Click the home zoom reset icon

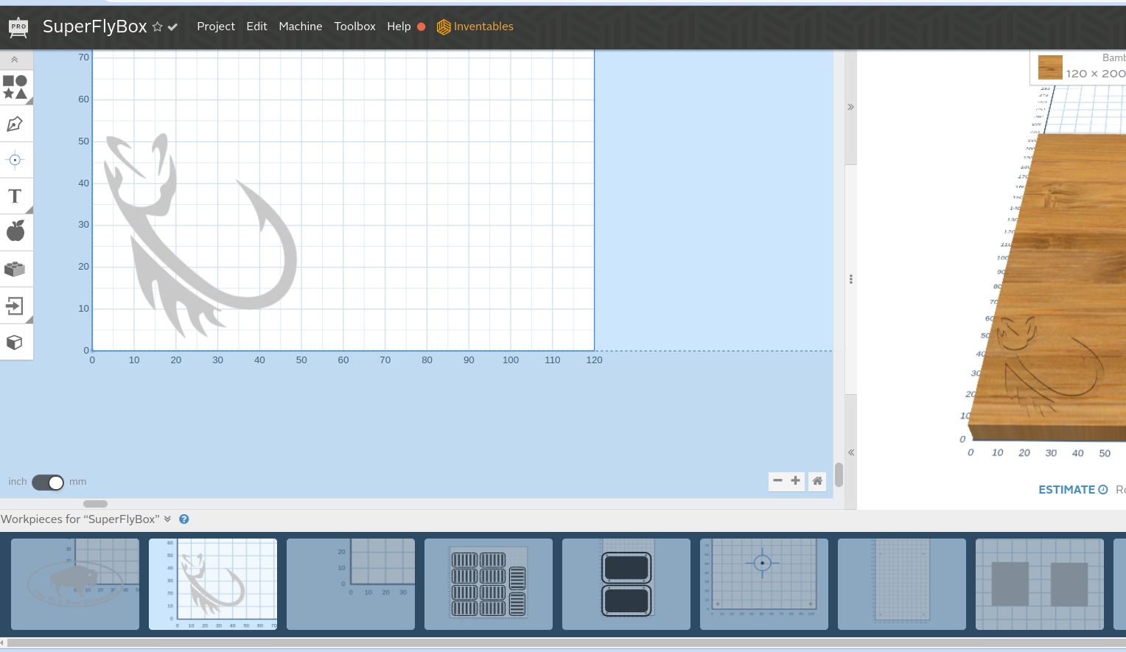point(816,481)
